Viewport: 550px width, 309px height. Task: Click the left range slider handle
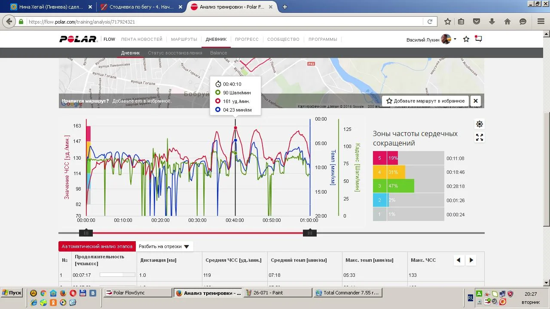click(x=86, y=233)
